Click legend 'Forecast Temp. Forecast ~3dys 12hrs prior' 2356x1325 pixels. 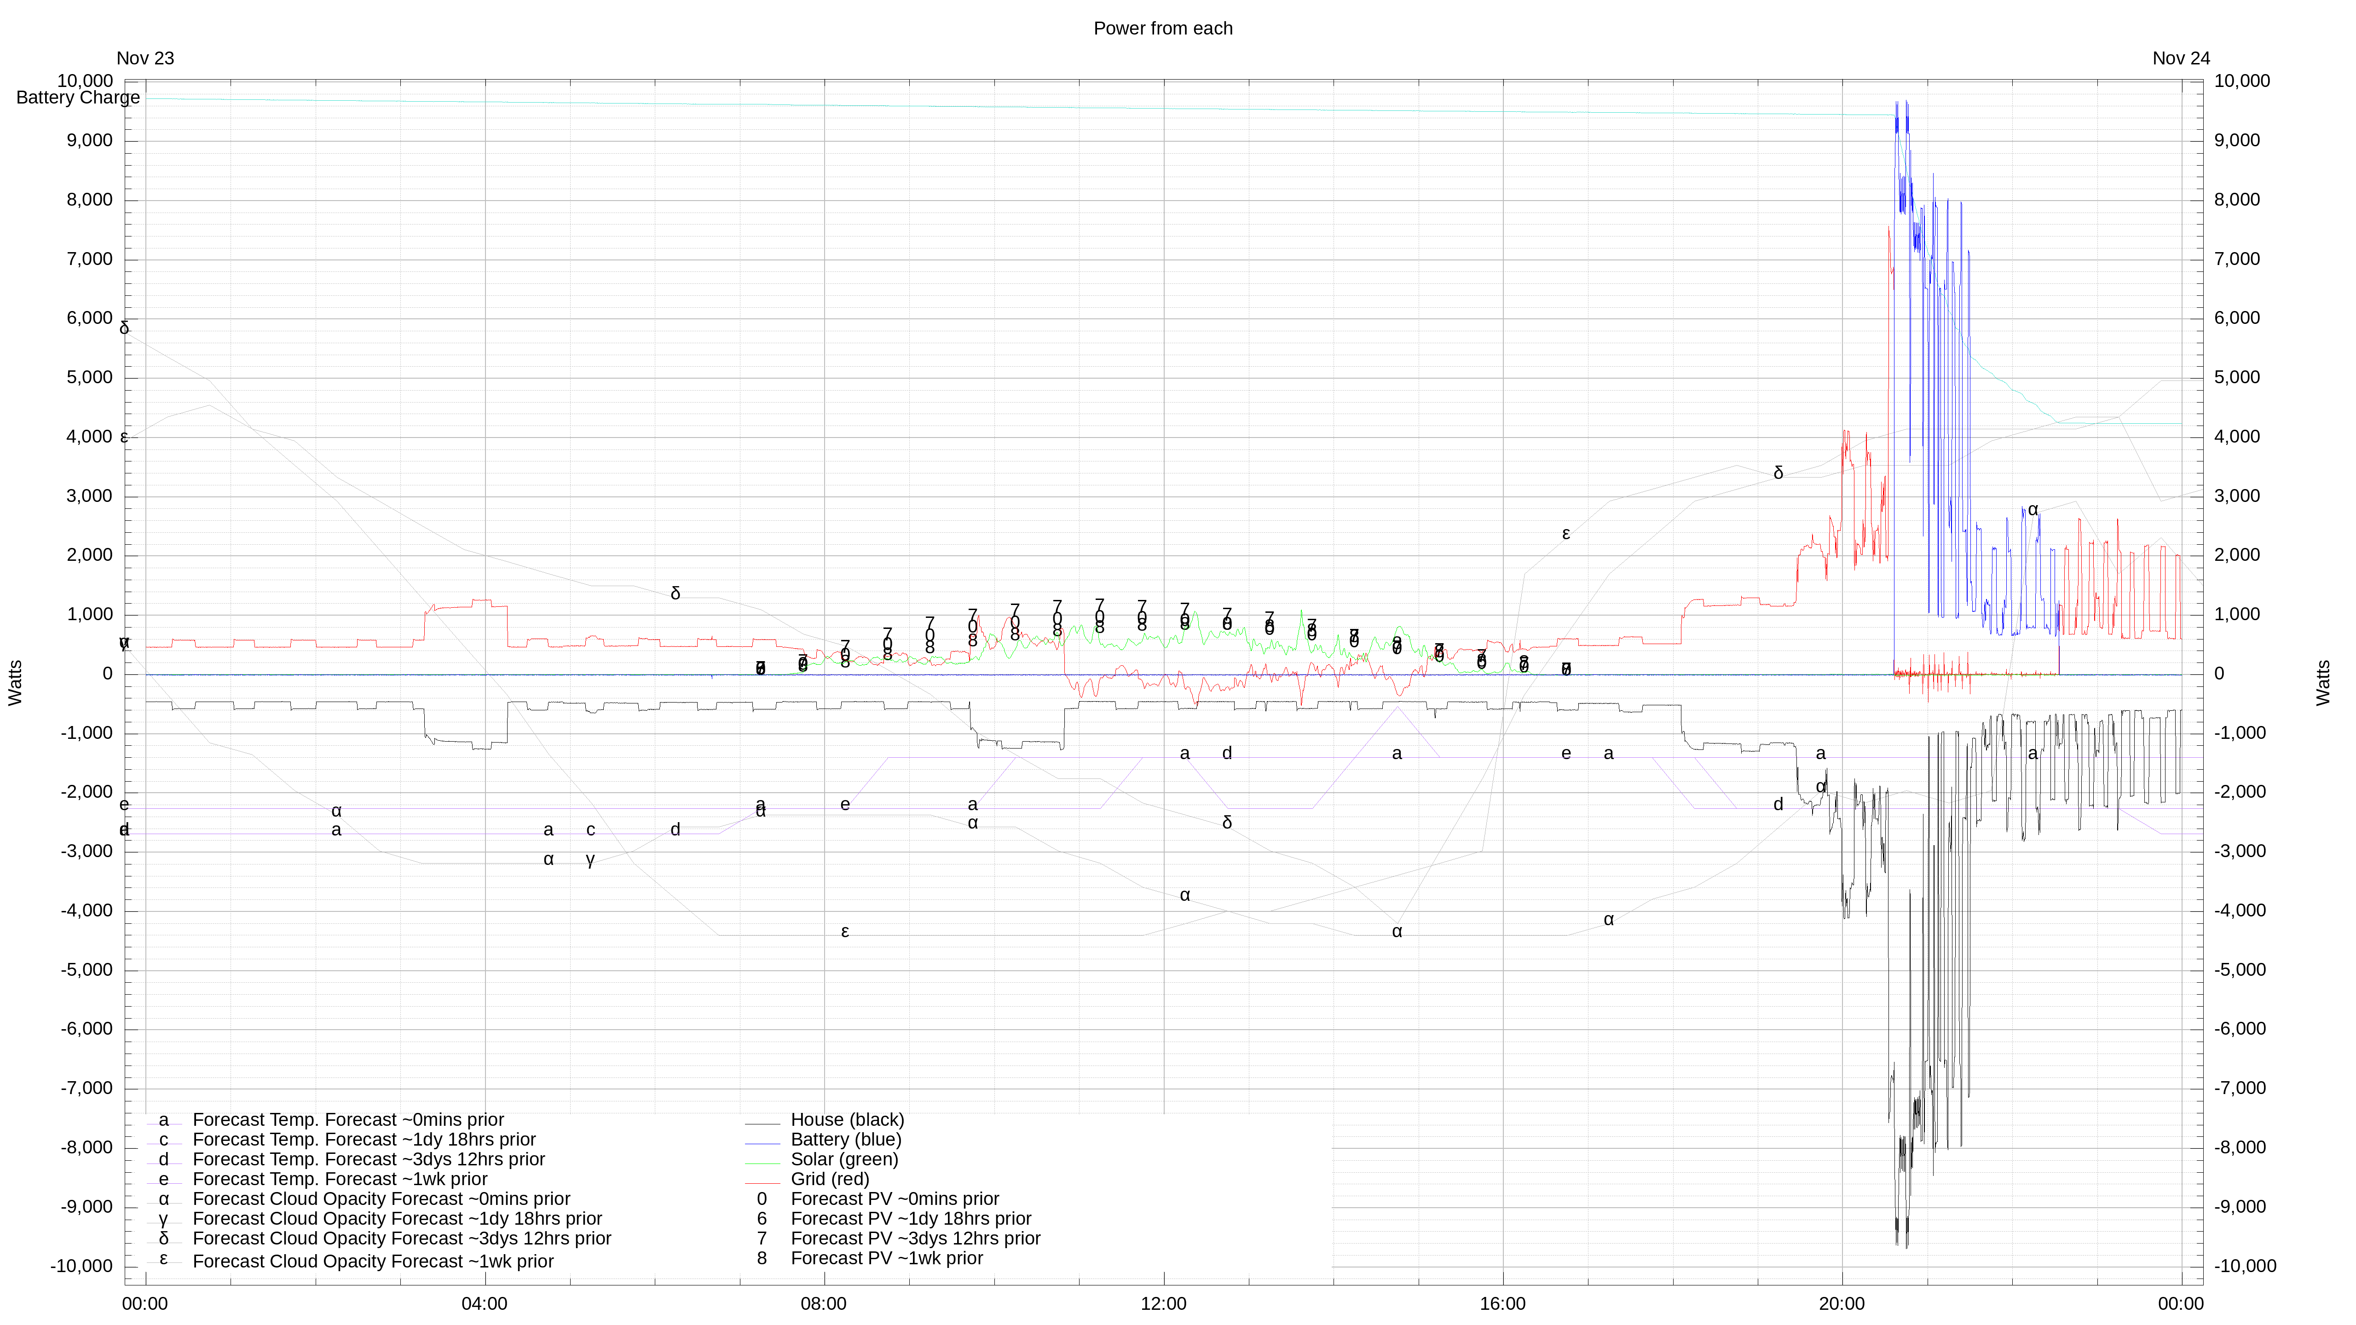tap(369, 1159)
